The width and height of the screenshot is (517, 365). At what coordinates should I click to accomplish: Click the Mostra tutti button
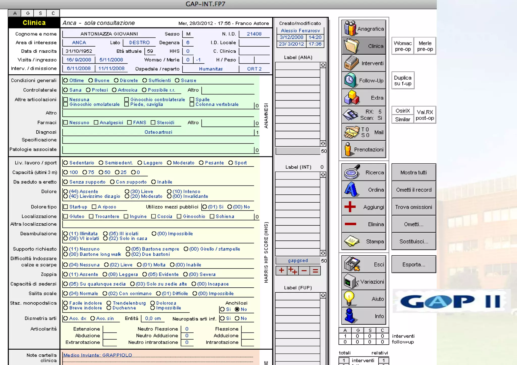pos(413,172)
